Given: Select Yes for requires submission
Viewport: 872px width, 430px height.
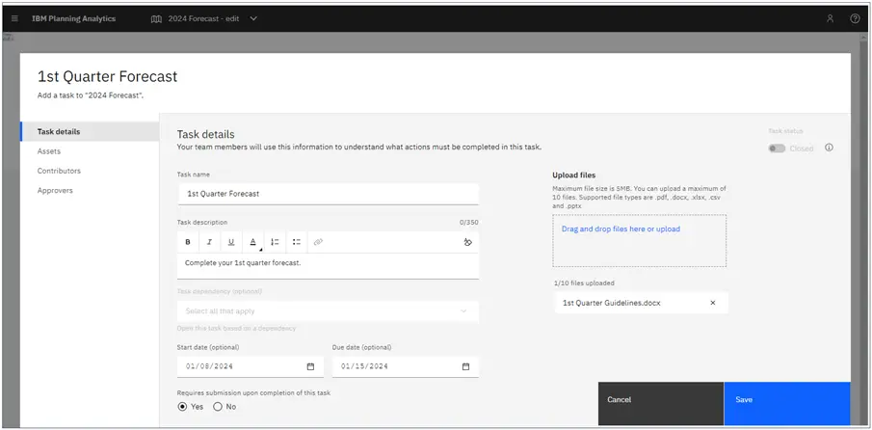Looking at the screenshot, I should click(x=182, y=407).
